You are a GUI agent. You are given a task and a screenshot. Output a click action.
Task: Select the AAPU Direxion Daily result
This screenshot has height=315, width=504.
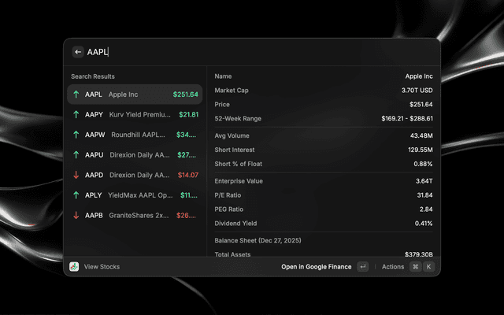(135, 155)
